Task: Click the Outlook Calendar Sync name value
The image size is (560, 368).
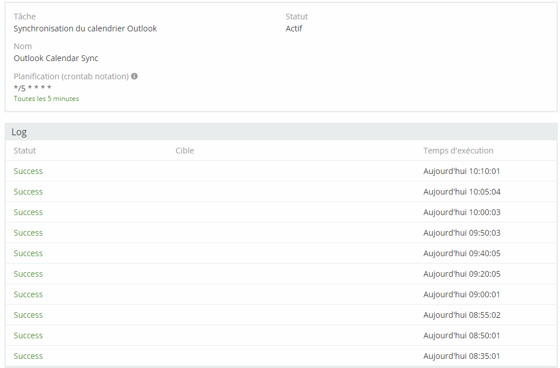Action: (x=56, y=58)
